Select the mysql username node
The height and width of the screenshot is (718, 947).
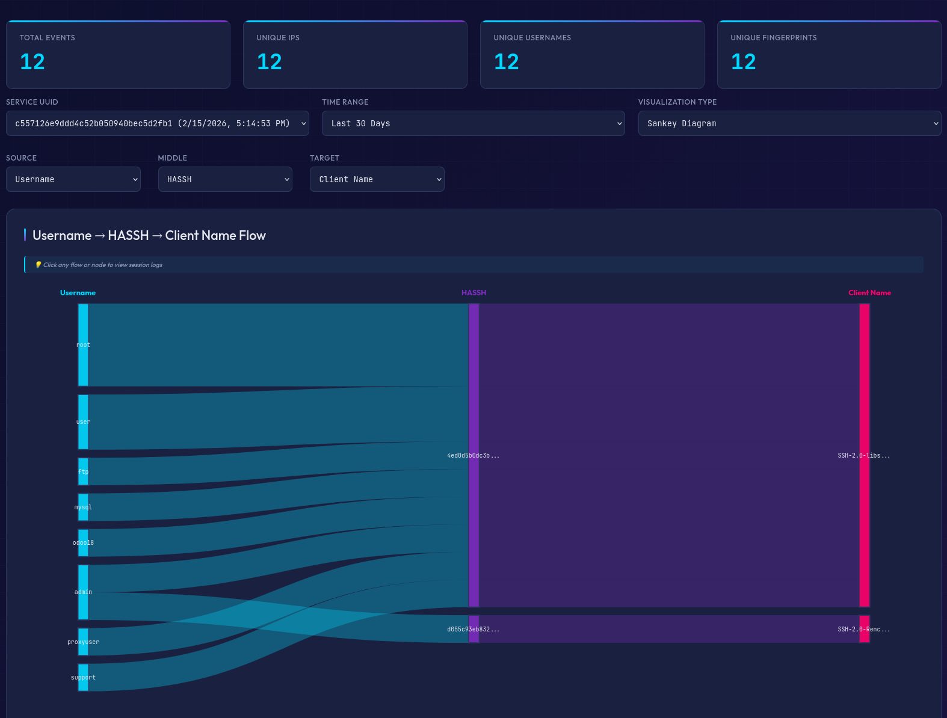pos(83,507)
